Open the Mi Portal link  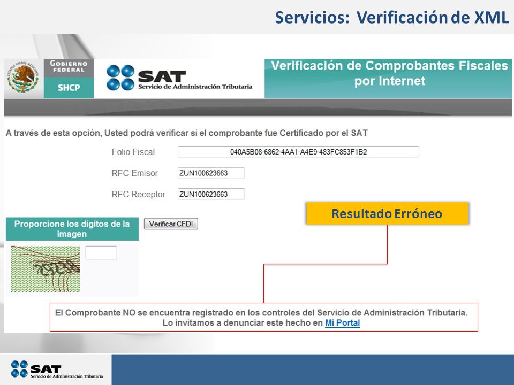[342, 323]
